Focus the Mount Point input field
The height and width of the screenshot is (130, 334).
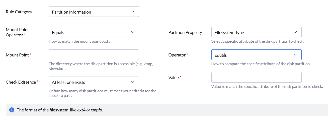[94, 55]
